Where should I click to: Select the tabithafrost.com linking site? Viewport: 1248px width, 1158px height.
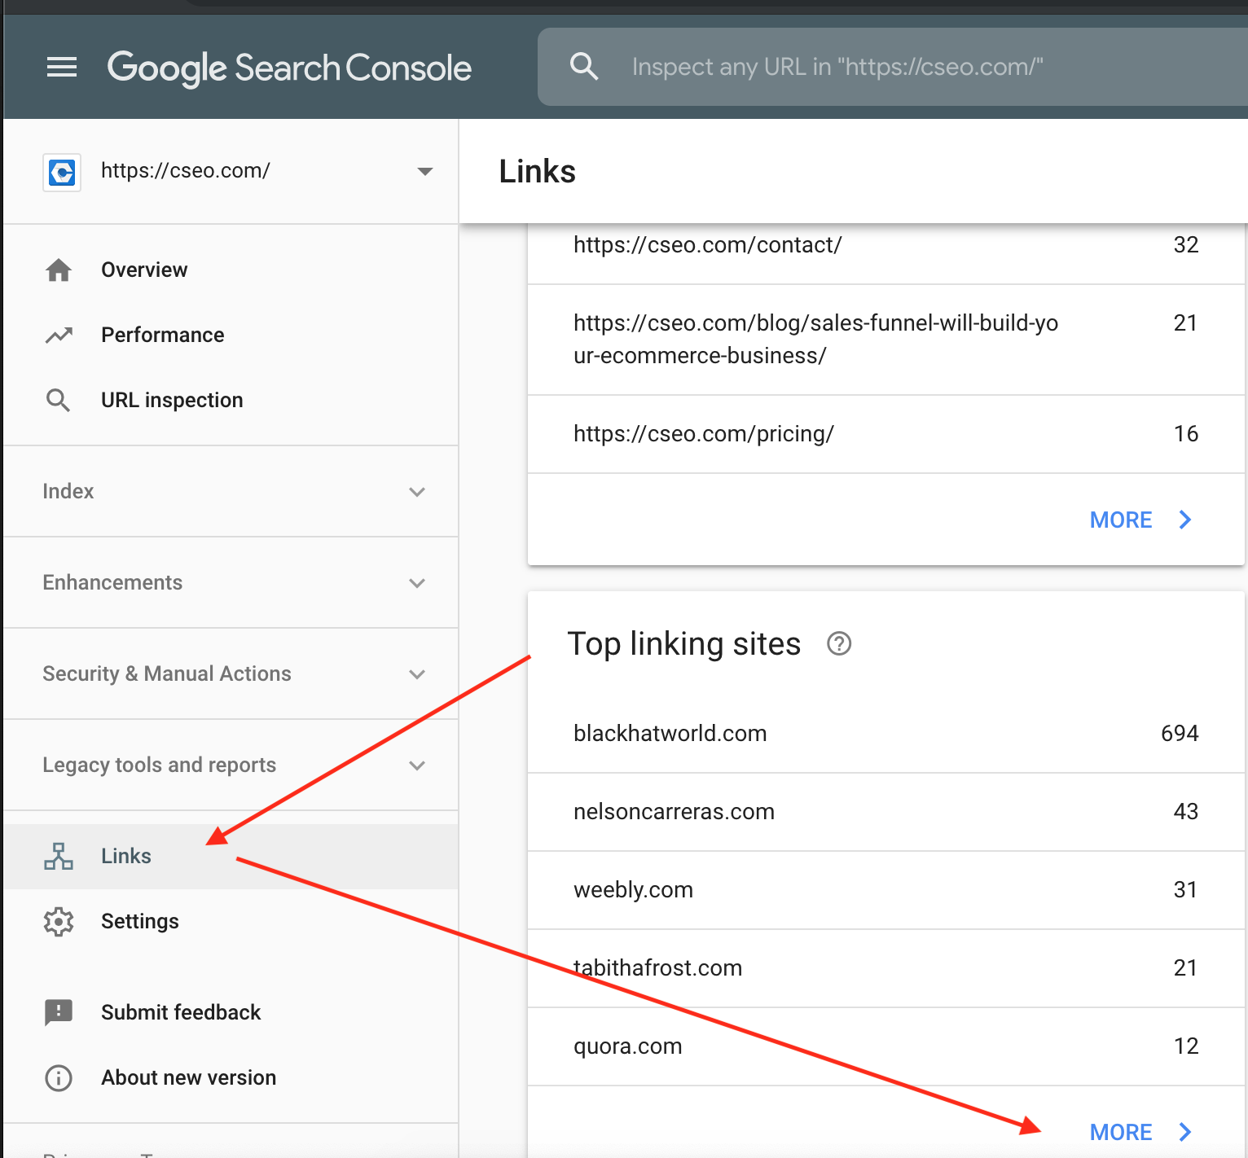click(886, 968)
